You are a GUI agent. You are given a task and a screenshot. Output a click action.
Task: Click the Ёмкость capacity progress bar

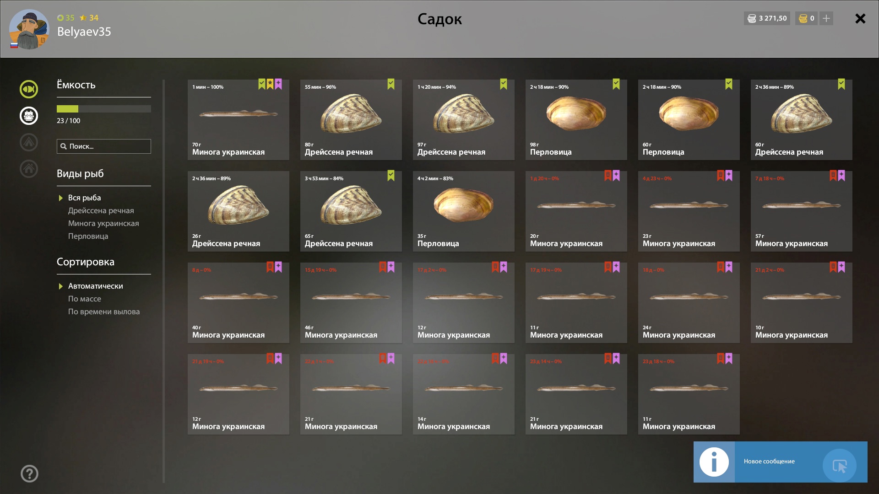tap(104, 109)
